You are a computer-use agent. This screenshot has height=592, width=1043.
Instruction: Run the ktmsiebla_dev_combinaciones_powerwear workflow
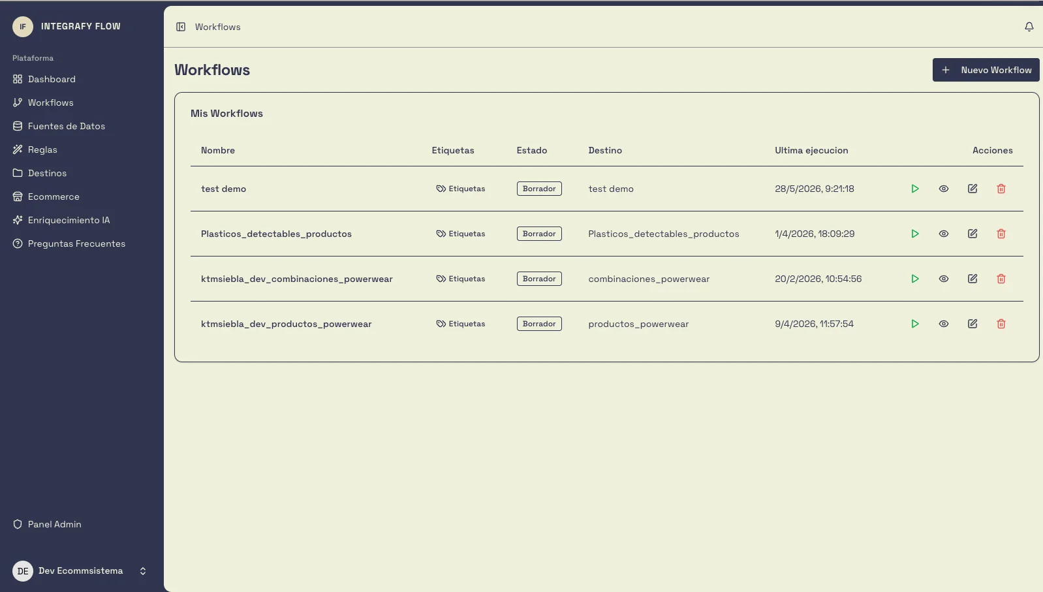tap(915, 279)
